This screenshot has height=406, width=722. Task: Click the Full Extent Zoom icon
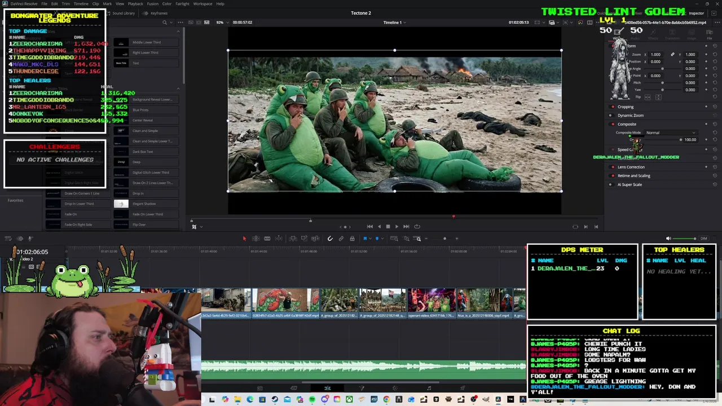pyautogui.click(x=394, y=239)
